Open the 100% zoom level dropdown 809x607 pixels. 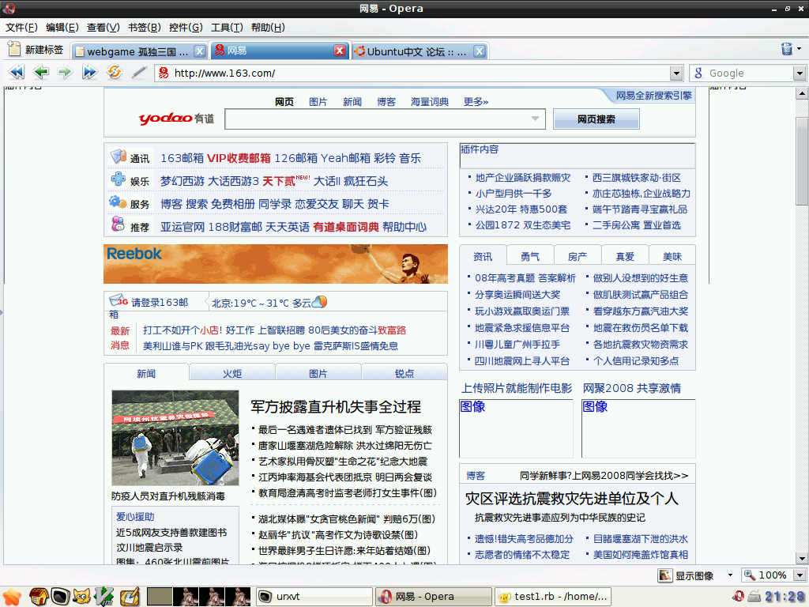(800, 575)
